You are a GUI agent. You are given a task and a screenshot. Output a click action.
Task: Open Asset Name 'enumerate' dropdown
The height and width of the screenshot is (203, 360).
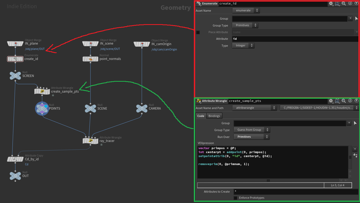[x=246, y=10]
